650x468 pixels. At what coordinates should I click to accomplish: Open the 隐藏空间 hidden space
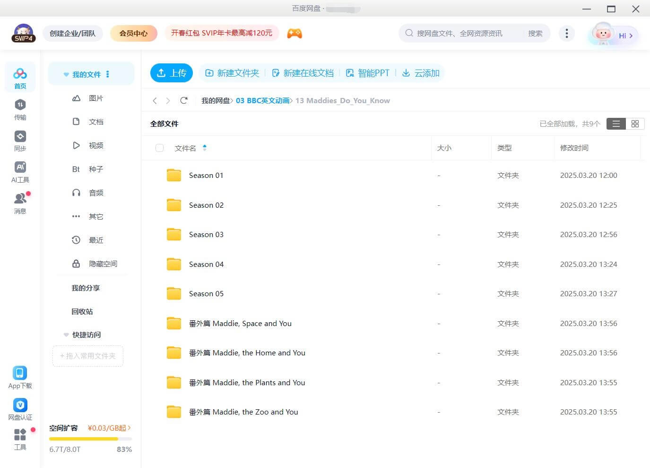[x=102, y=264]
